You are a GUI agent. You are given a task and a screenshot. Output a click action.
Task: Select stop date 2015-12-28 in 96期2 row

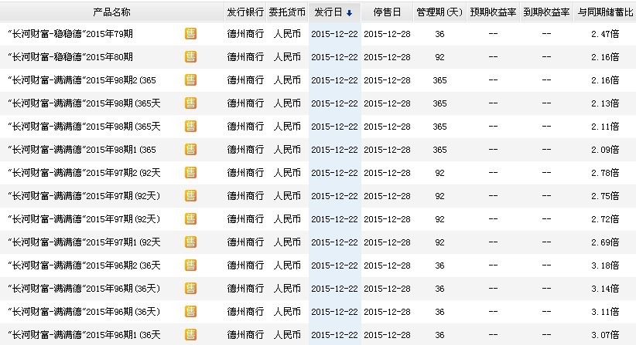click(x=387, y=266)
